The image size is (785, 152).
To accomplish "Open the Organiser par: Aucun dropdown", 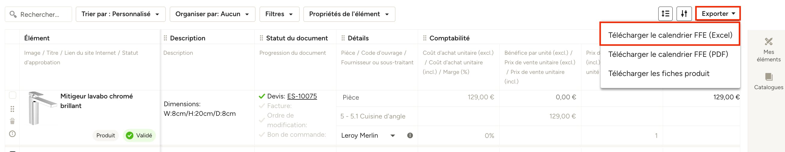I will tap(212, 14).
